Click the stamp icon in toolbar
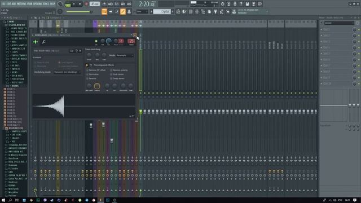361x203 pixels. coord(129,11)
